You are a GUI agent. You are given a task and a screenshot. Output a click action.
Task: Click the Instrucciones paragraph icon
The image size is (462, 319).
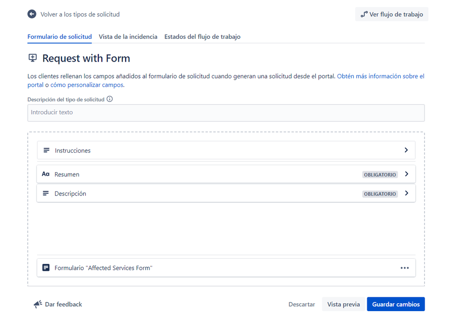[x=46, y=150]
